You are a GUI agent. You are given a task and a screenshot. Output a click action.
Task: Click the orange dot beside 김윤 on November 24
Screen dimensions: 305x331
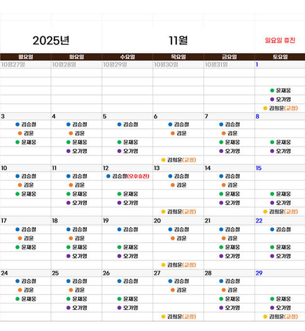click(20, 290)
